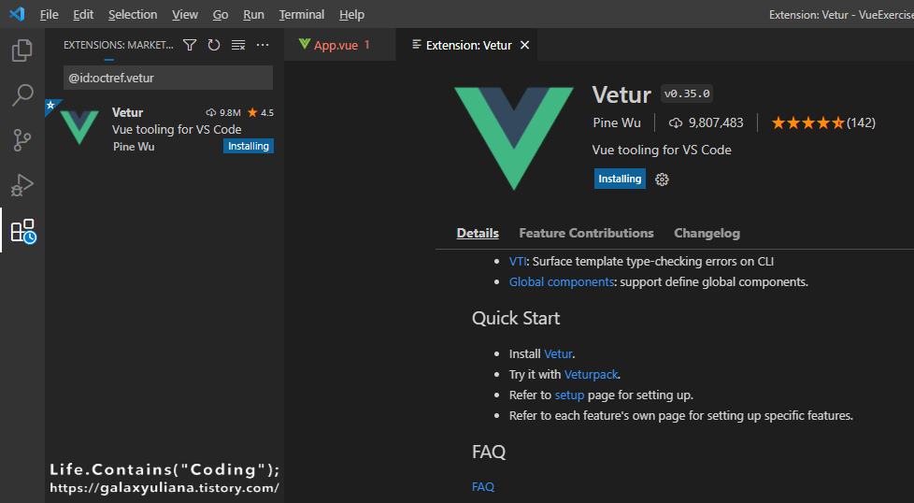Open the Source Control view
This screenshot has width=914, height=503.
click(22, 140)
